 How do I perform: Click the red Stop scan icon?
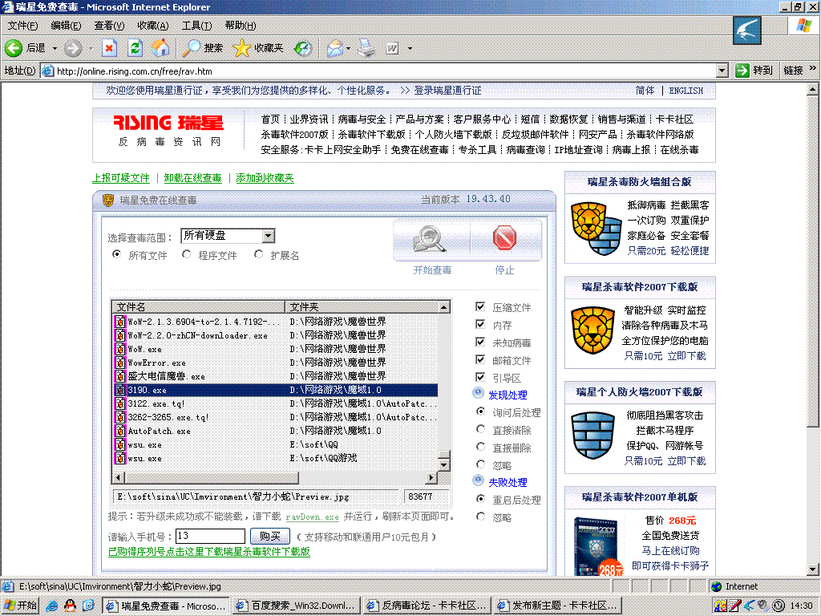pyautogui.click(x=505, y=237)
